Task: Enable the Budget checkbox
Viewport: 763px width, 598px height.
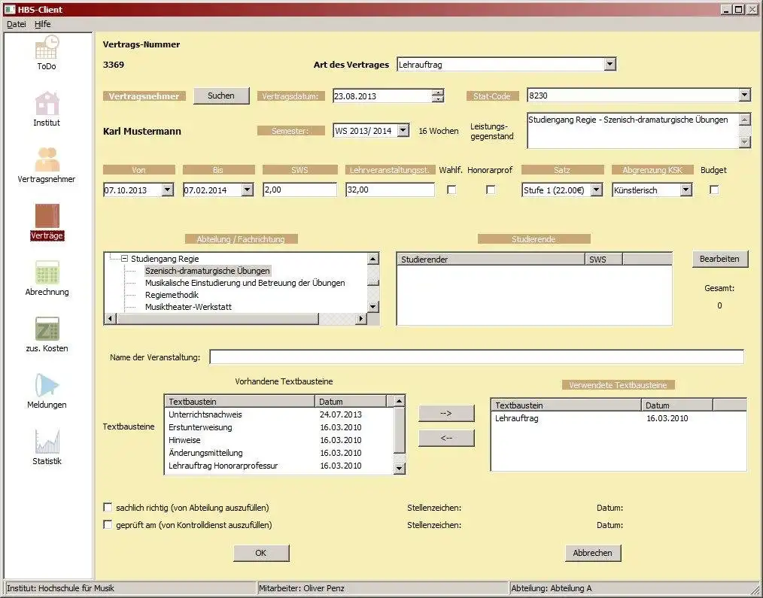Action: click(x=714, y=190)
